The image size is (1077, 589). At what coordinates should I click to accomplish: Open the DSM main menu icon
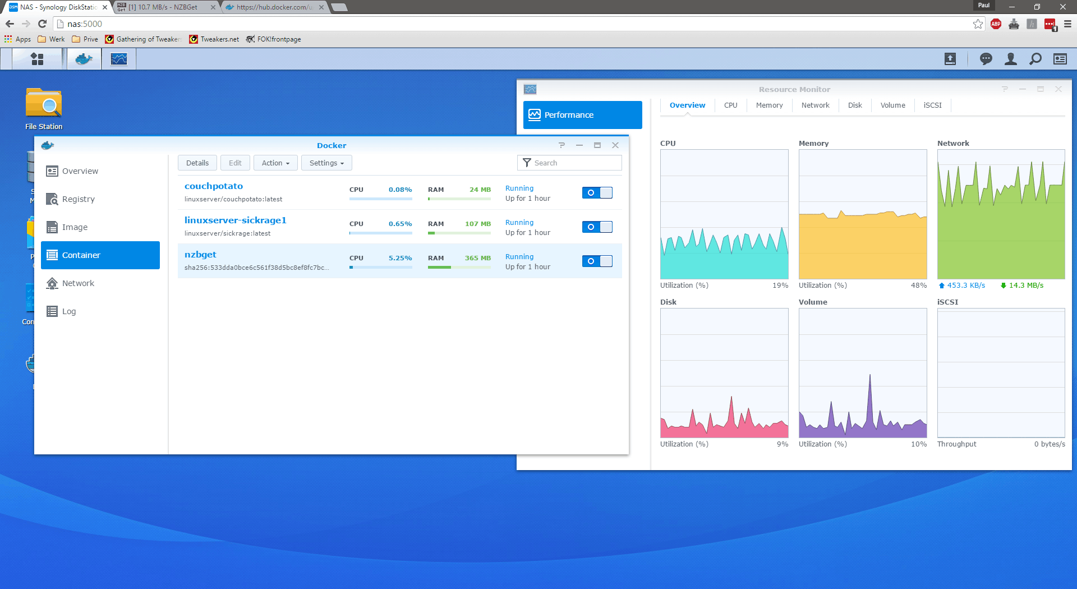pos(37,59)
